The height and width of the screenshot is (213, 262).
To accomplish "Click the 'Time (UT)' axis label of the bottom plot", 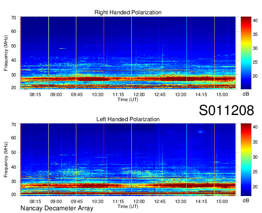I will tap(128, 206).
